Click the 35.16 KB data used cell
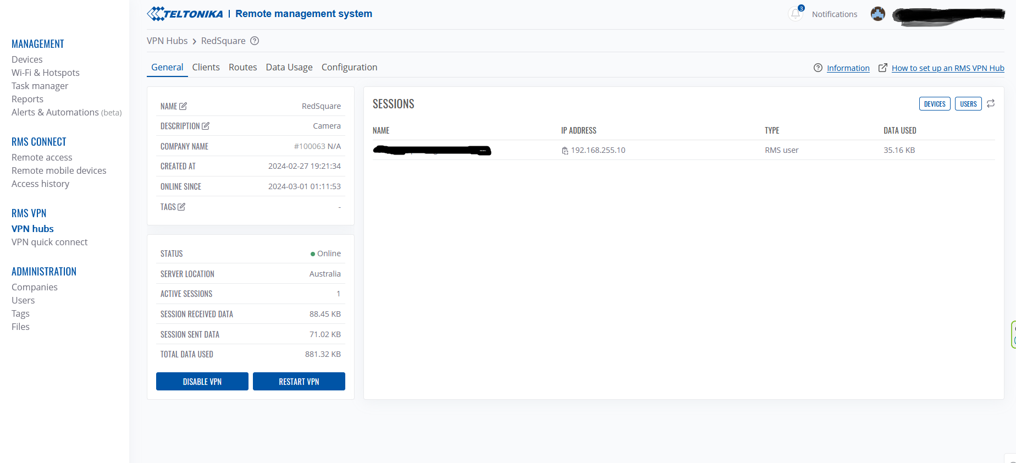The height and width of the screenshot is (463, 1016). pyautogui.click(x=899, y=150)
